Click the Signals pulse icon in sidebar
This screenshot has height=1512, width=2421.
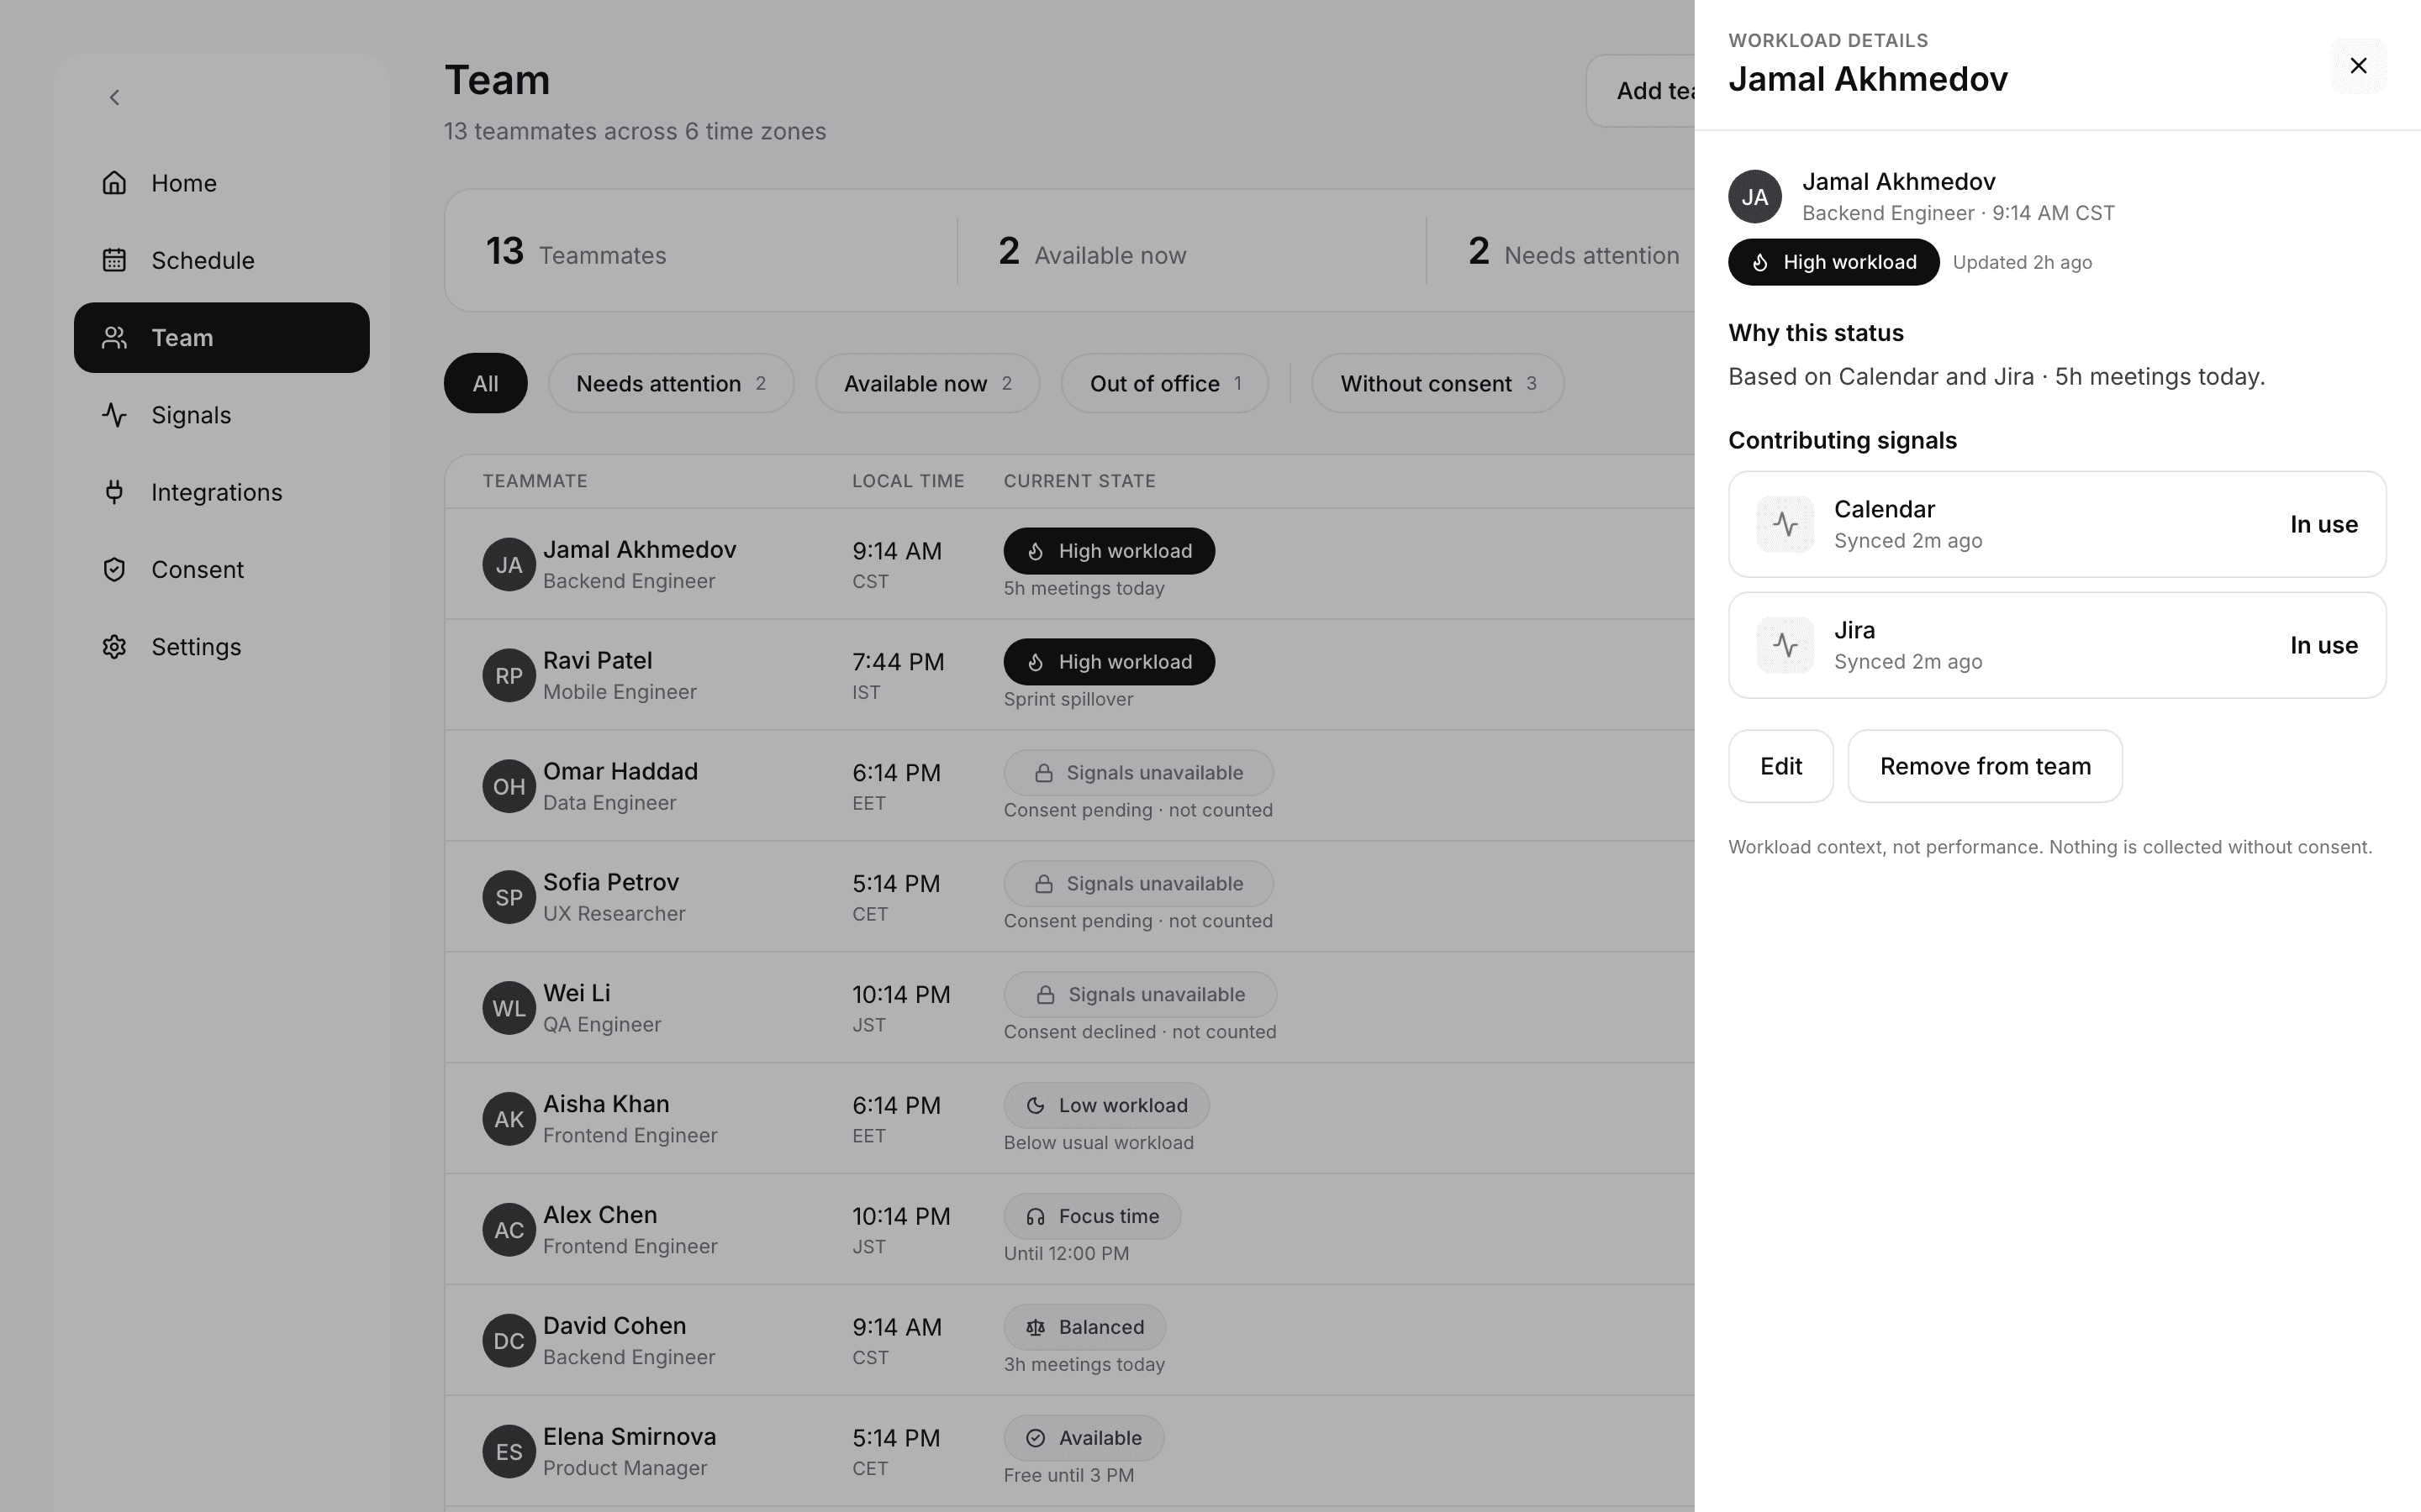coord(114,415)
